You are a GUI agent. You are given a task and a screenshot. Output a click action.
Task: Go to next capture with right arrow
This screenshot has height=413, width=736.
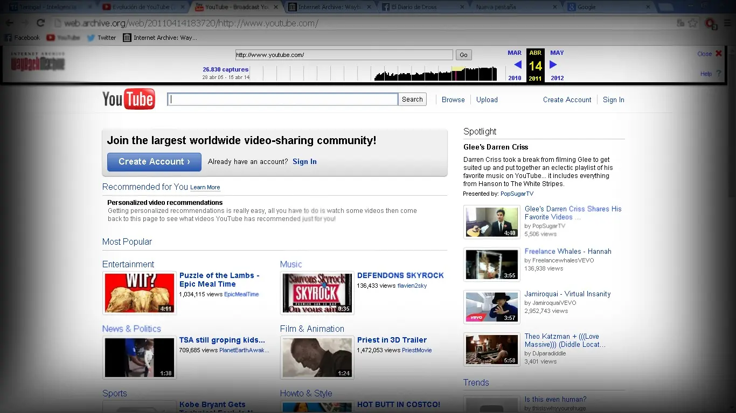click(553, 65)
